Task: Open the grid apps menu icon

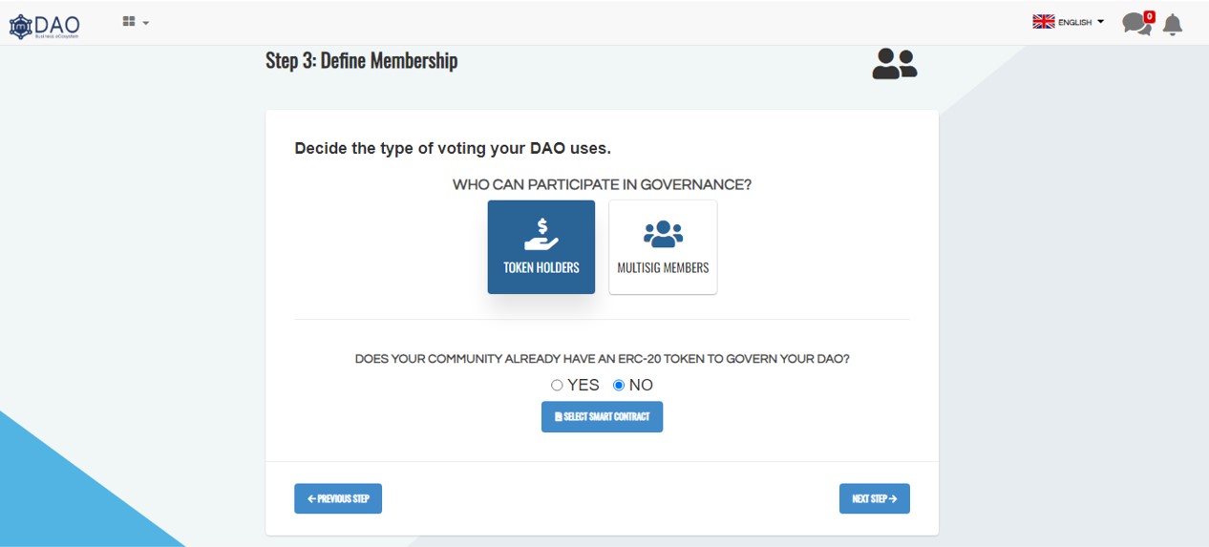Action: coord(129,22)
